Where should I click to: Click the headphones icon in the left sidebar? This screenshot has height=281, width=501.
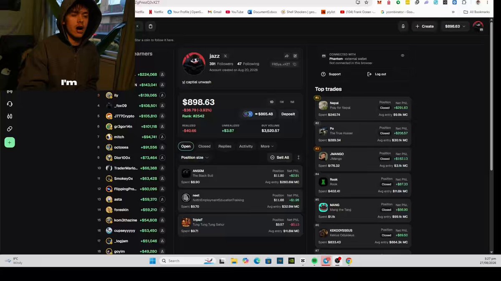10,104
